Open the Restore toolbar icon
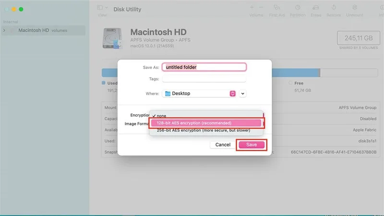 coord(334,8)
